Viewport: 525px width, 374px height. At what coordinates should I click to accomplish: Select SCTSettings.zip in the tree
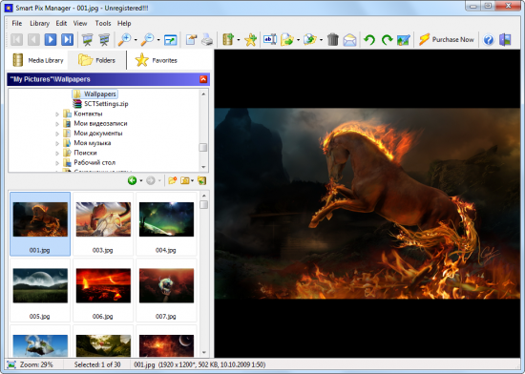point(101,104)
